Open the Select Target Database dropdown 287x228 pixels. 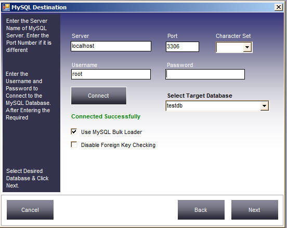264,106
